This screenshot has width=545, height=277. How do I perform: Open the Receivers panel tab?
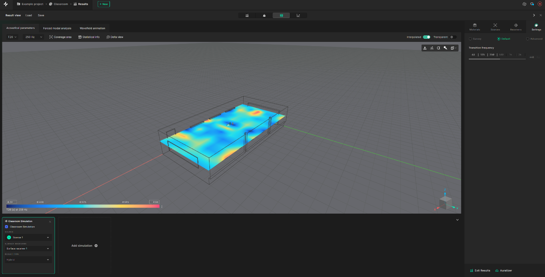516,27
